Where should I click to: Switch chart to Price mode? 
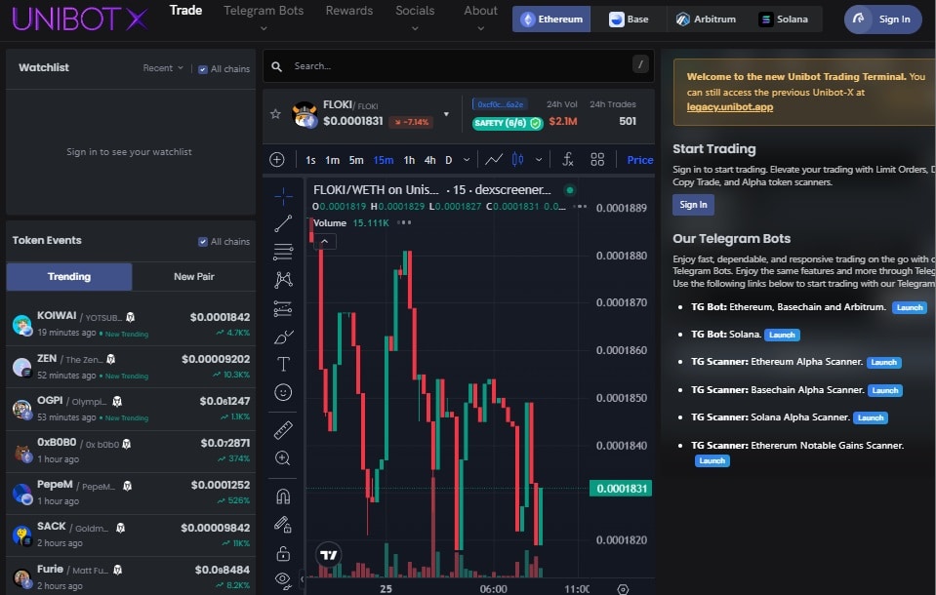tap(640, 160)
